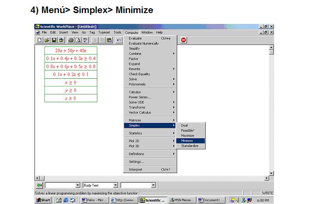
Task: Click the constraint 0.1x + 0.2z ≤ 0.1 cell
Action: point(71,74)
